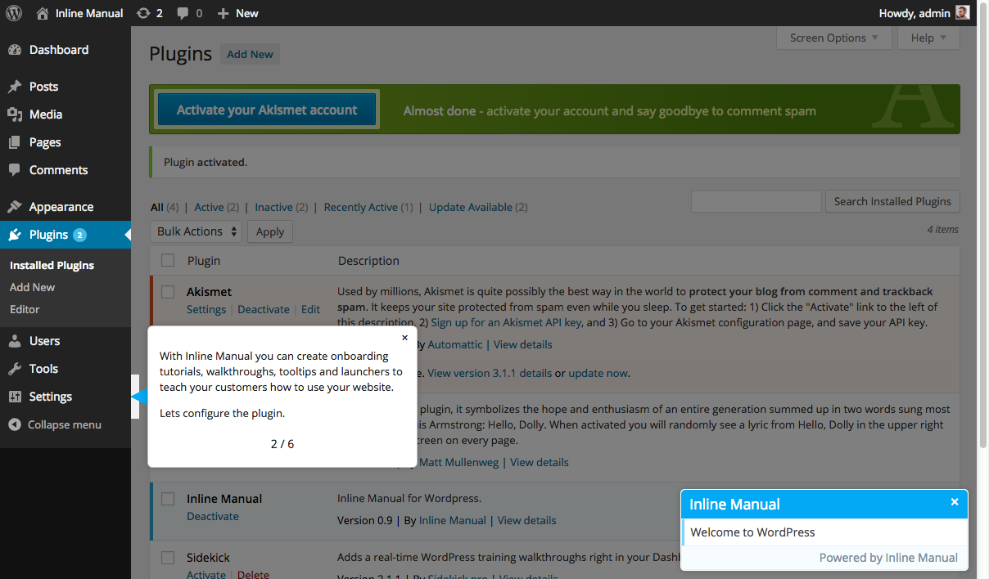This screenshot has height=579, width=989.
Task: Click the home icon next to Inline Manual
Action: pos(43,13)
